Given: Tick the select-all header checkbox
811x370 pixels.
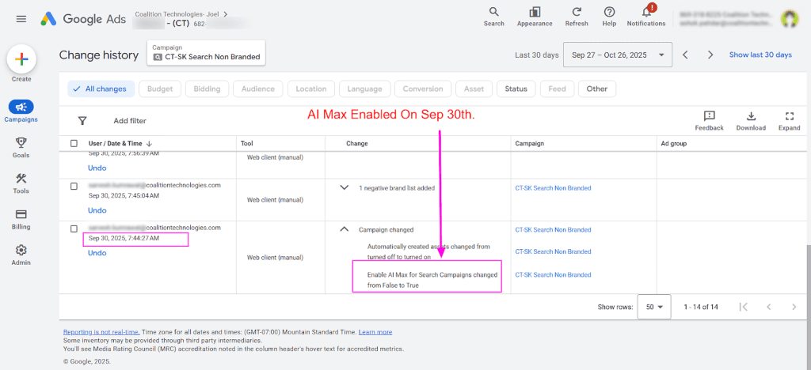Looking at the screenshot, I should tap(74, 143).
